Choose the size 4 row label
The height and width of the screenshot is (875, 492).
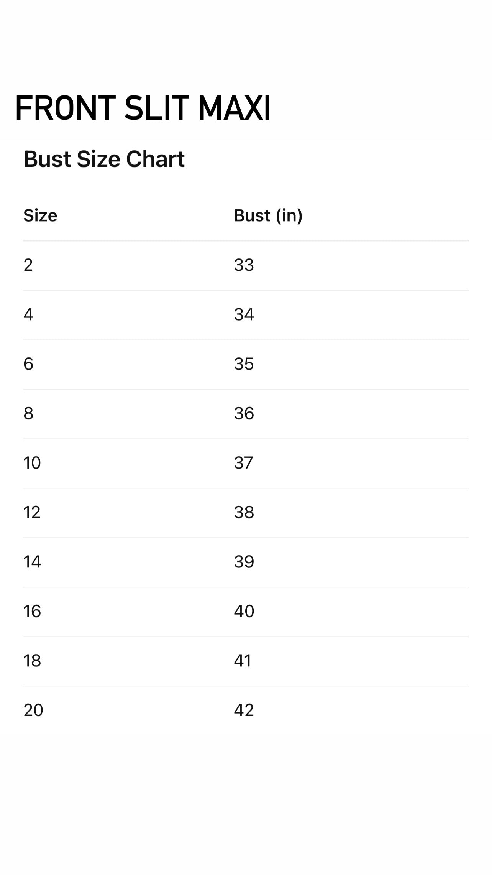[28, 314]
